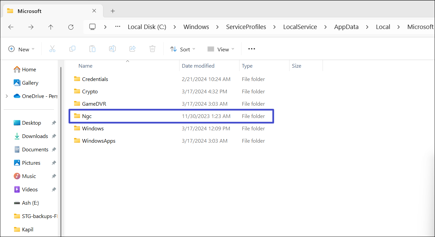Open the Sort options dropdown
The image size is (435, 237).
(x=182, y=49)
